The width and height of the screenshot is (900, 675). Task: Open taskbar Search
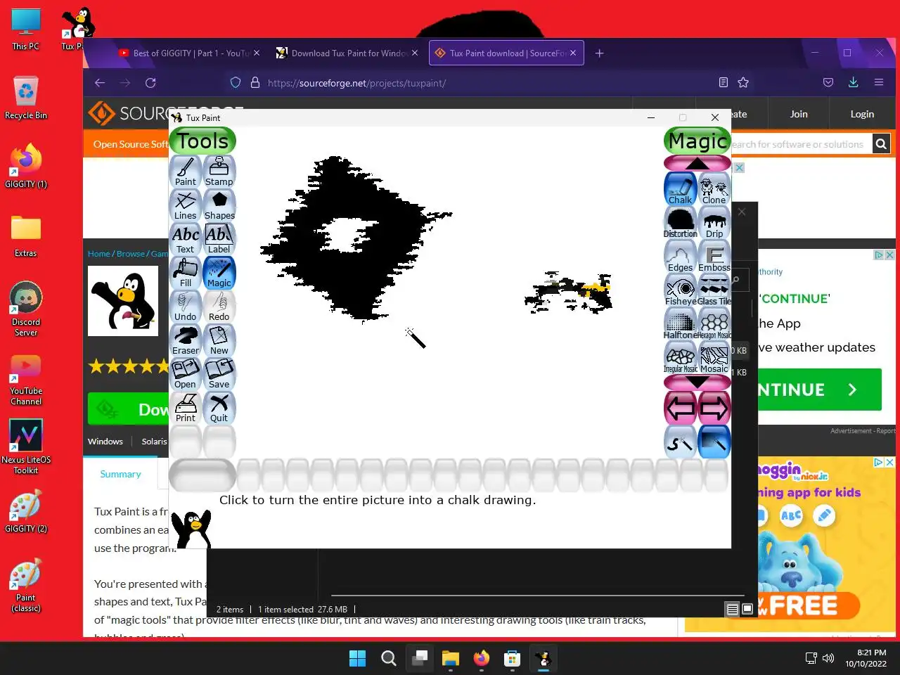[x=388, y=658]
